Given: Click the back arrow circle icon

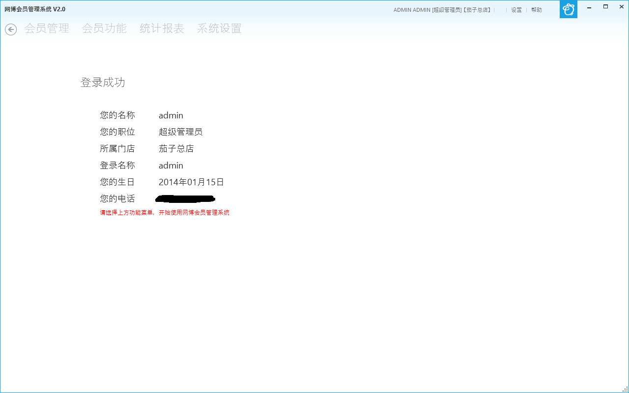Looking at the screenshot, I should click(11, 29).
